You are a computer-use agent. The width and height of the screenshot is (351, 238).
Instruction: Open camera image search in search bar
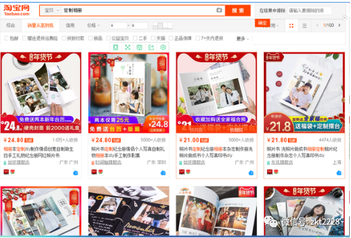coord(219,10)
